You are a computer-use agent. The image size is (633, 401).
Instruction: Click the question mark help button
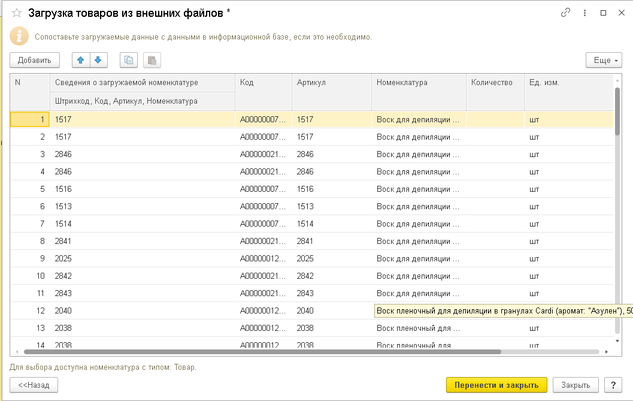pos(613,385)
